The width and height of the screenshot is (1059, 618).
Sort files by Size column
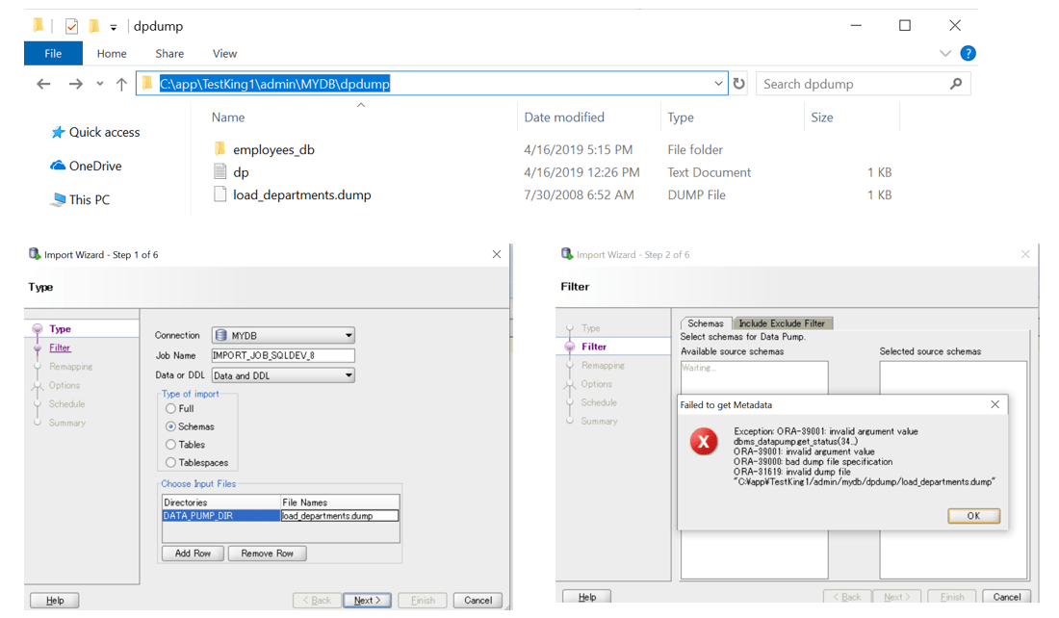pos(821,117)
